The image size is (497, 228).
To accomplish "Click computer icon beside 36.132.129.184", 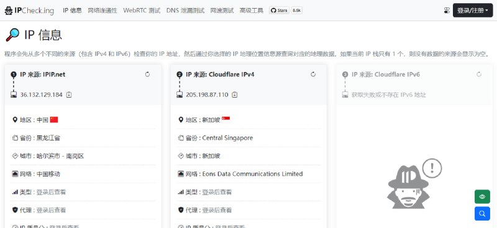I will pos(14,94).
